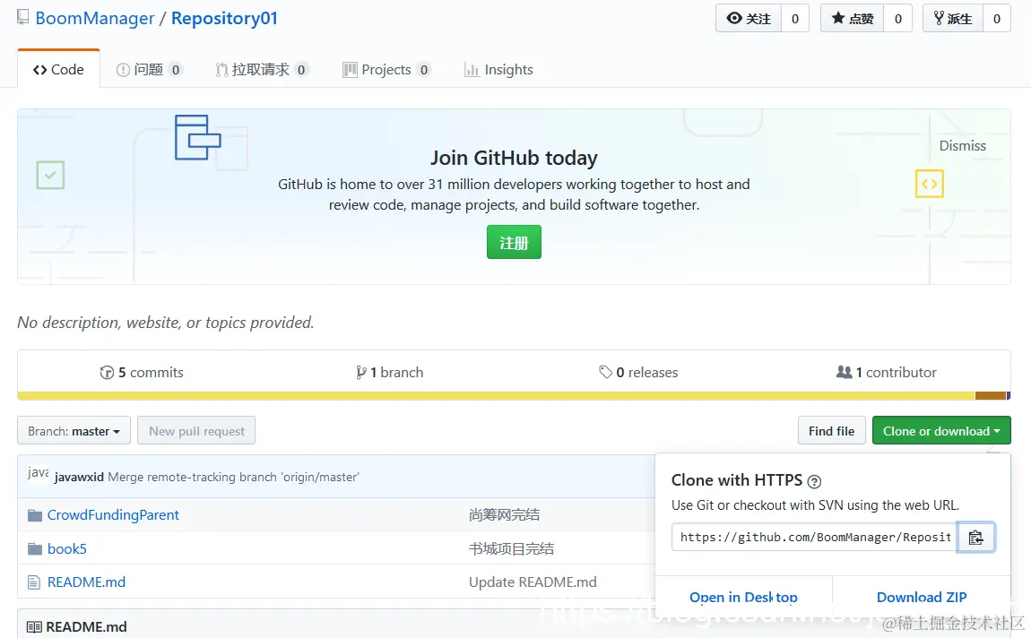Click the file icon beside README.md link
Image resolution: width=1031 pixels, height=638 pixels.
point(33,582)
